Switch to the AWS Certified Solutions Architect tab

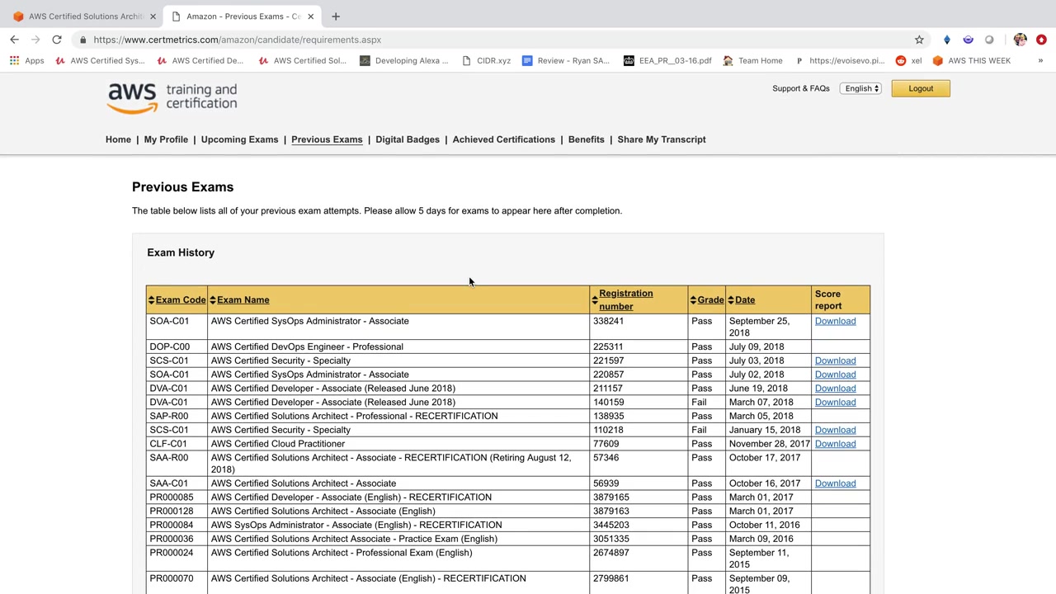[82, 16]
